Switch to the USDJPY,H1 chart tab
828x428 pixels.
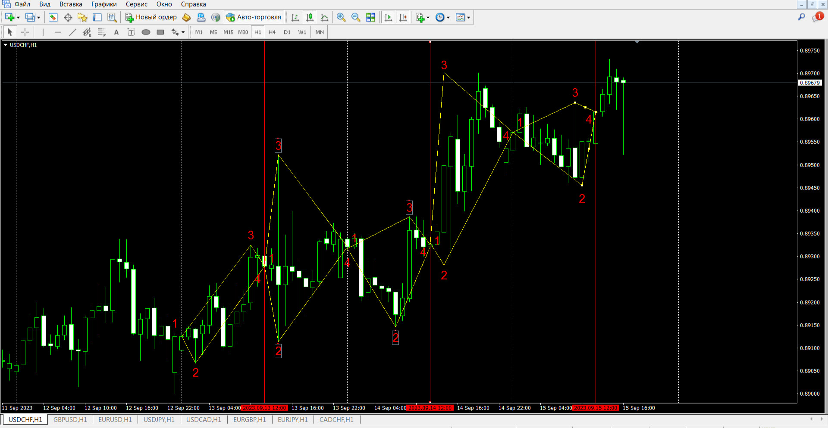click(x=159, y=419)
